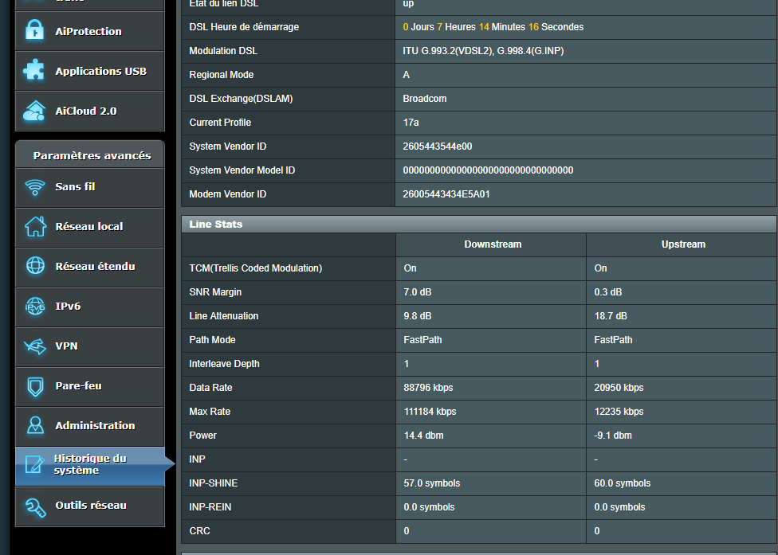The image size is (778, 555).
Task: Select the IPv6 icon in sidebar
Action: (35, 306)
